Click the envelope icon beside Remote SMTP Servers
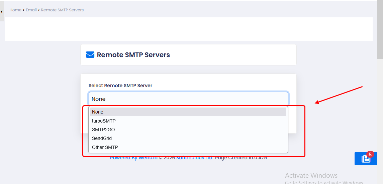 90,55
